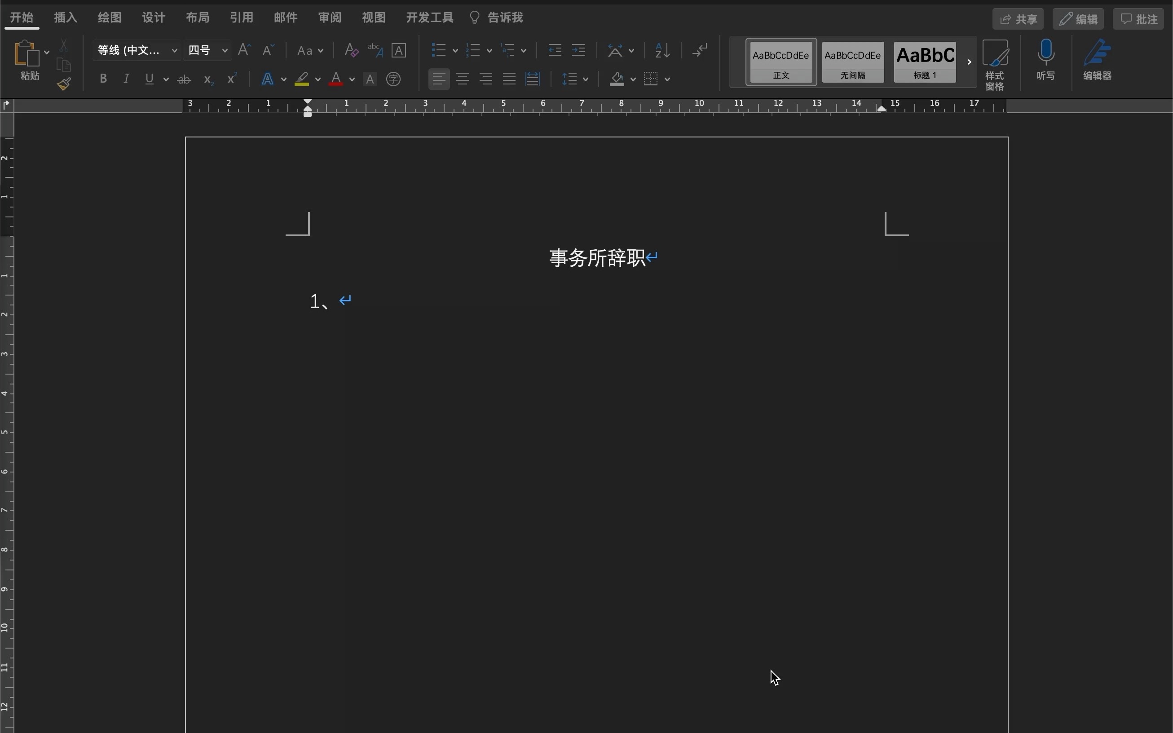Apply yellow text highlight color
Image resolution: width=1173 pixels, height=733 pixels.
point(302,79)
